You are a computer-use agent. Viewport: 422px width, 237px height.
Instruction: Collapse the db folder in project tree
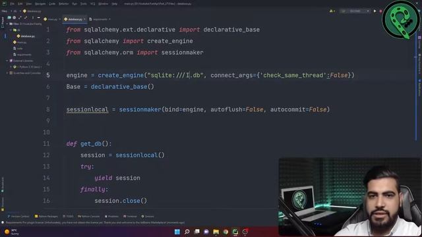[x=11, y=30]
